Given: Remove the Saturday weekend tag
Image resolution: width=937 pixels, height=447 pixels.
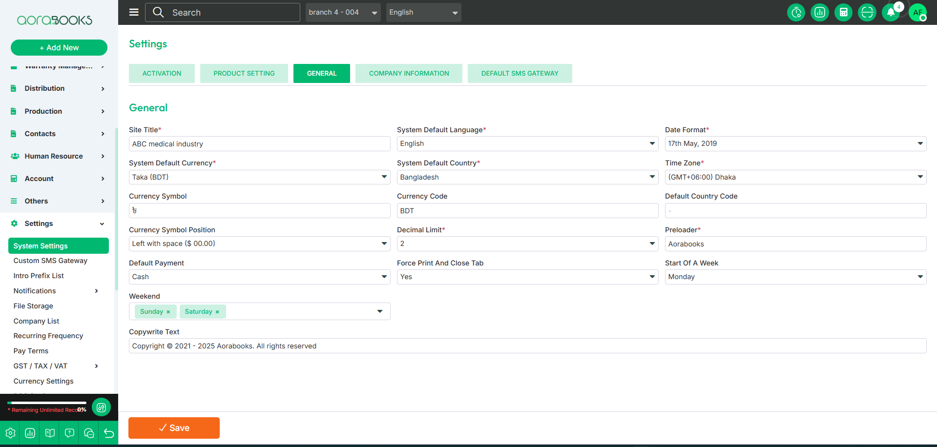Looking at the screenshot, I should 217,312.
